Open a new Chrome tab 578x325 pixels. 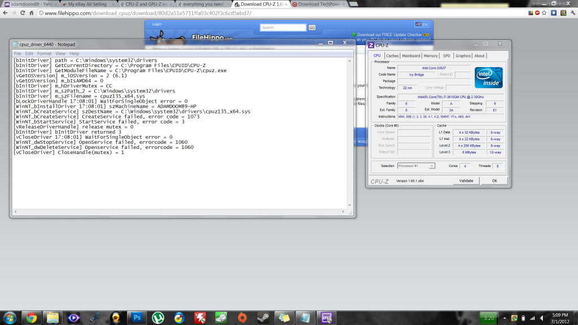click(x=353, y=4)
